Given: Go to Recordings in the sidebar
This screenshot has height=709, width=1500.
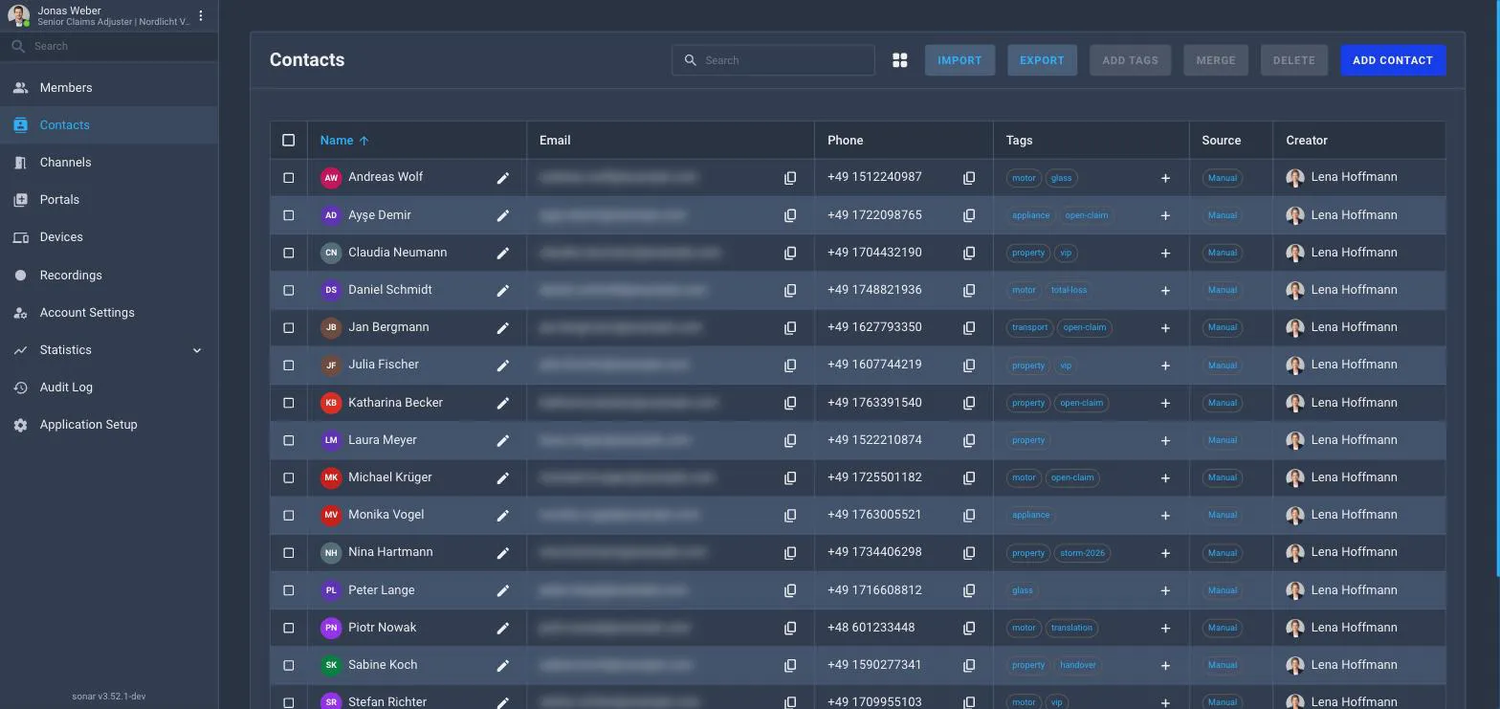Looking at the screenshot, I should point(109,275).
